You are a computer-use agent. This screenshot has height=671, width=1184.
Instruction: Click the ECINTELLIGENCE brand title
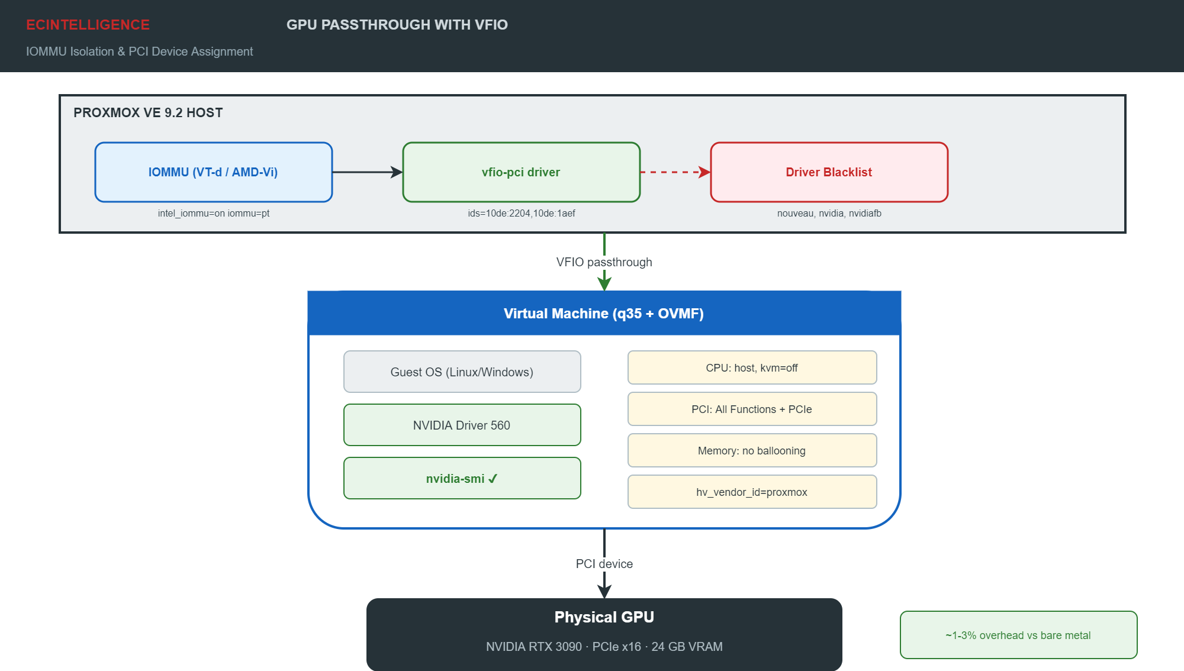(x=88, y=25)
